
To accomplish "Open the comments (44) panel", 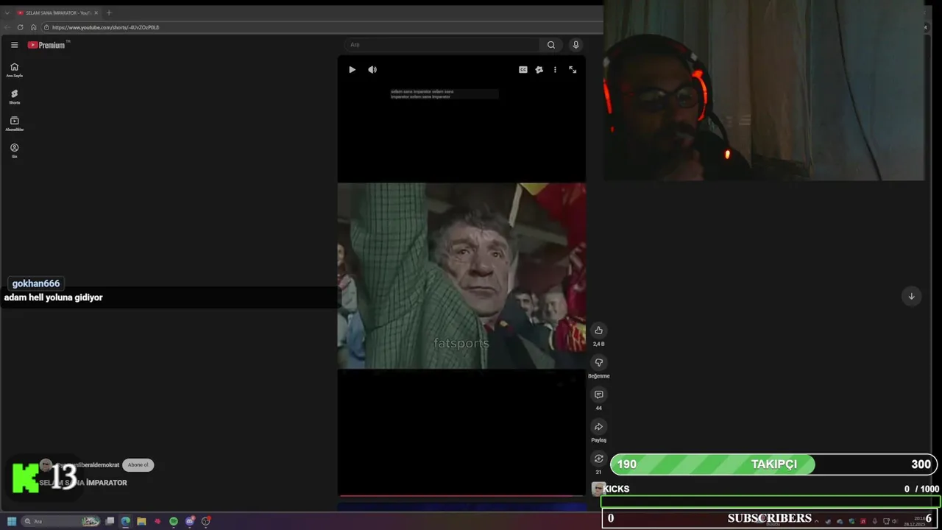I will coord(598,395).
